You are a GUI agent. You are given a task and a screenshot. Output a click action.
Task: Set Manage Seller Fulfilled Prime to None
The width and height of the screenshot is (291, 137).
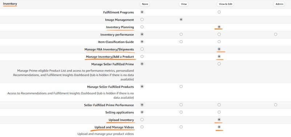coord(142,64)
